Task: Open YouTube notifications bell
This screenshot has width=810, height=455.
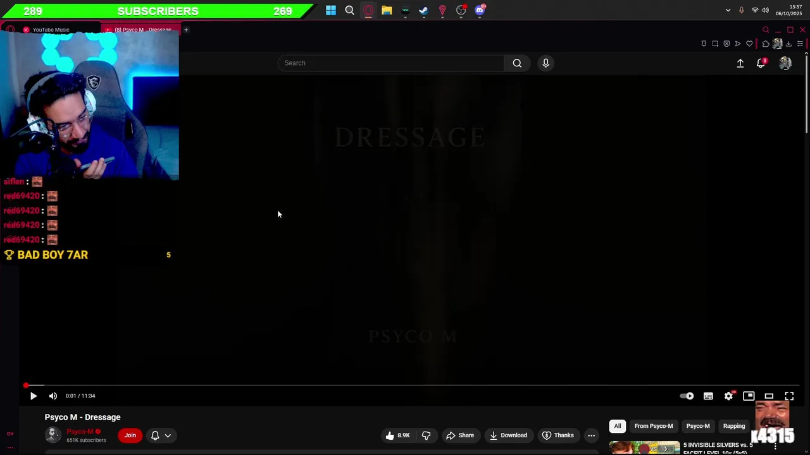Action: tap(761, 63)
